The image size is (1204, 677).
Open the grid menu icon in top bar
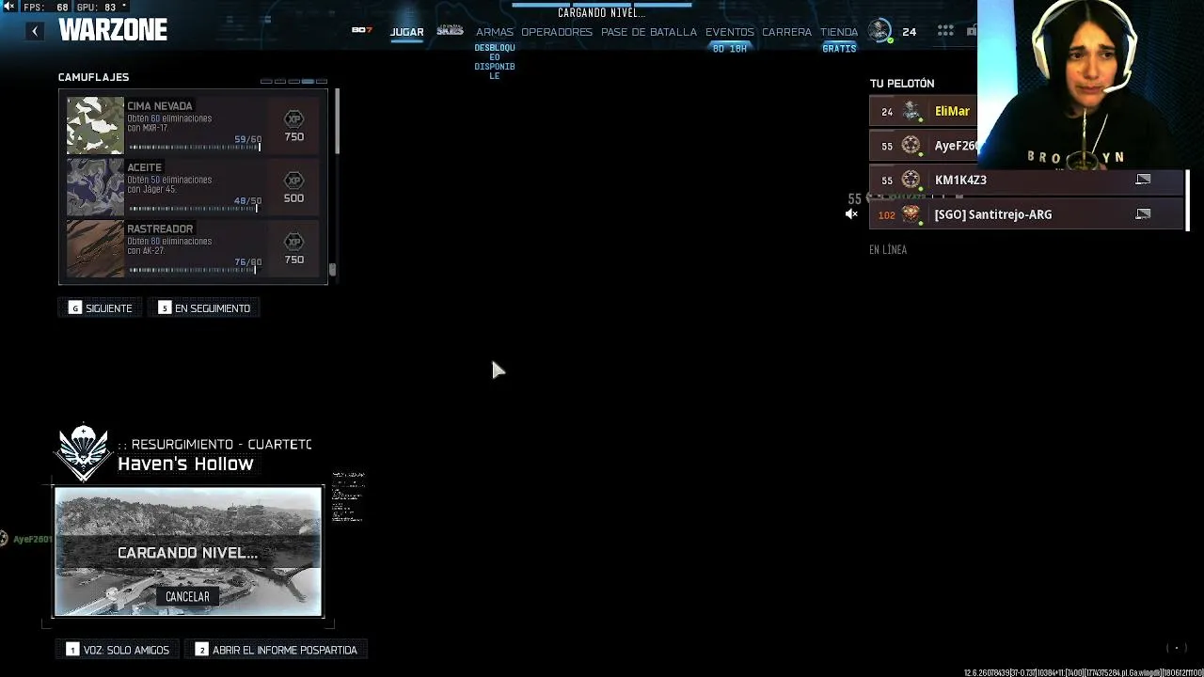pyautogui.click(x=945, y=31)
